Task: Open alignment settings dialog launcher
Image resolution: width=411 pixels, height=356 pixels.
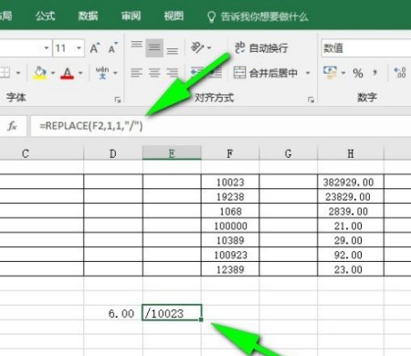Action: (x=311, y=99)
